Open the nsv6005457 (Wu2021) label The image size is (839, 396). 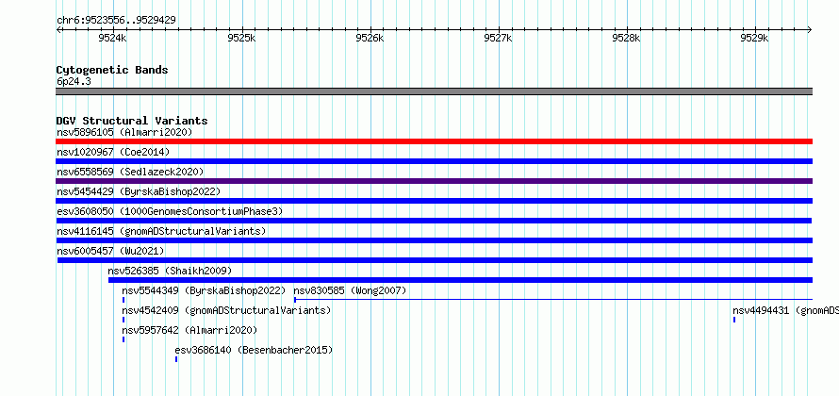tap(110, 251)
